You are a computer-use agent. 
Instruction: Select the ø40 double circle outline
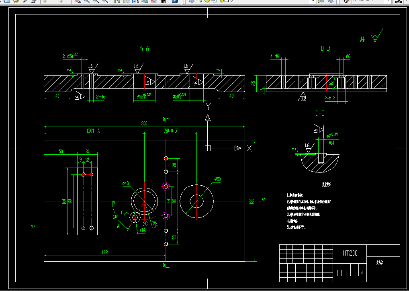144,201
